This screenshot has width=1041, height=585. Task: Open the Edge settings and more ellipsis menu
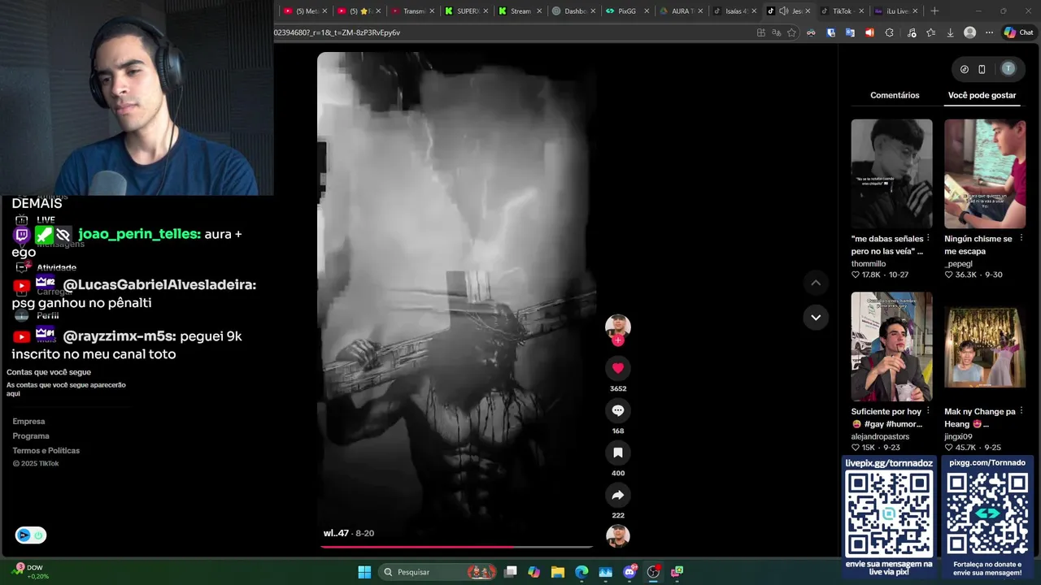click(989, 32)
